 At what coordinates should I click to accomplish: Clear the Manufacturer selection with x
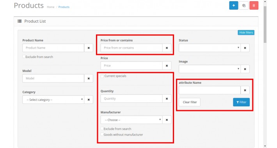point(167,120)
